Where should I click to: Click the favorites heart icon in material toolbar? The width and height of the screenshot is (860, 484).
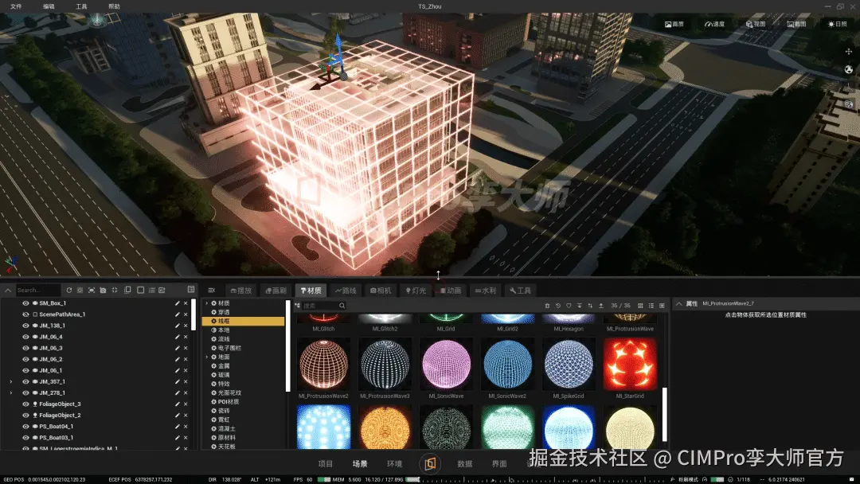[x=569, y=306]
